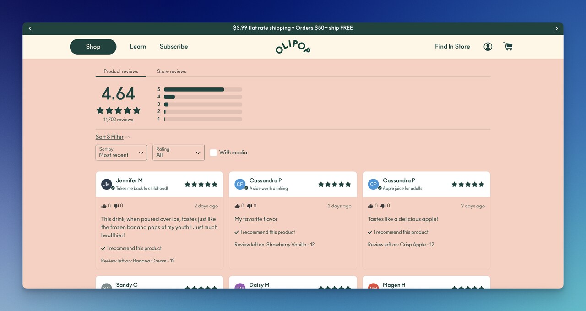The width and height of the screenshot is (586, 311).
Task: Open the Rating All dropdown
Action: click(179, 153)
